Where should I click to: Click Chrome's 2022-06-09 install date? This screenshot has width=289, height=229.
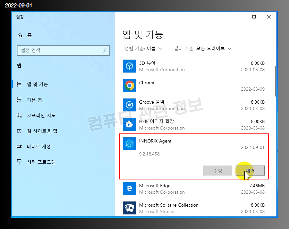tap(253, 89)
